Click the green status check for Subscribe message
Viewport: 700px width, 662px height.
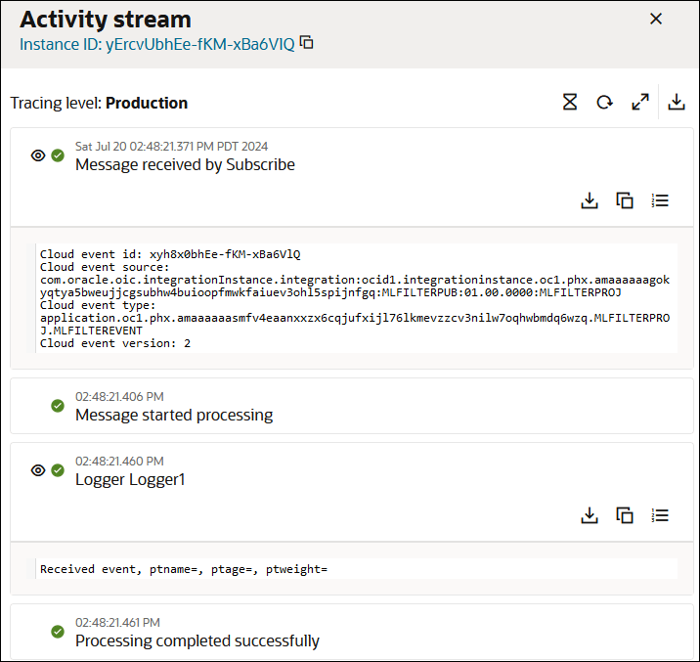pyautogui.click(x=58, y=155)
